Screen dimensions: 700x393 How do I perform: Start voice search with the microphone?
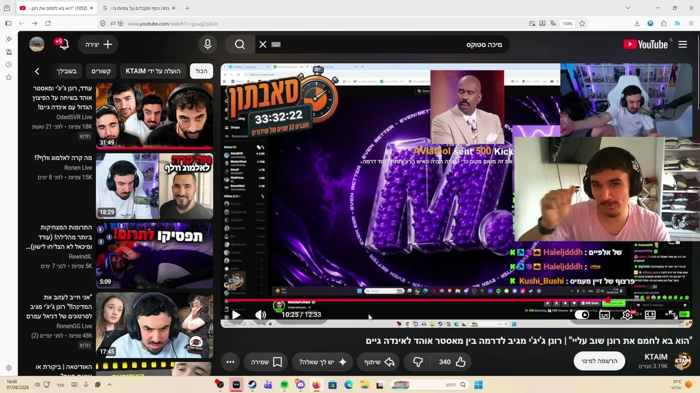[x=208, y=44]
